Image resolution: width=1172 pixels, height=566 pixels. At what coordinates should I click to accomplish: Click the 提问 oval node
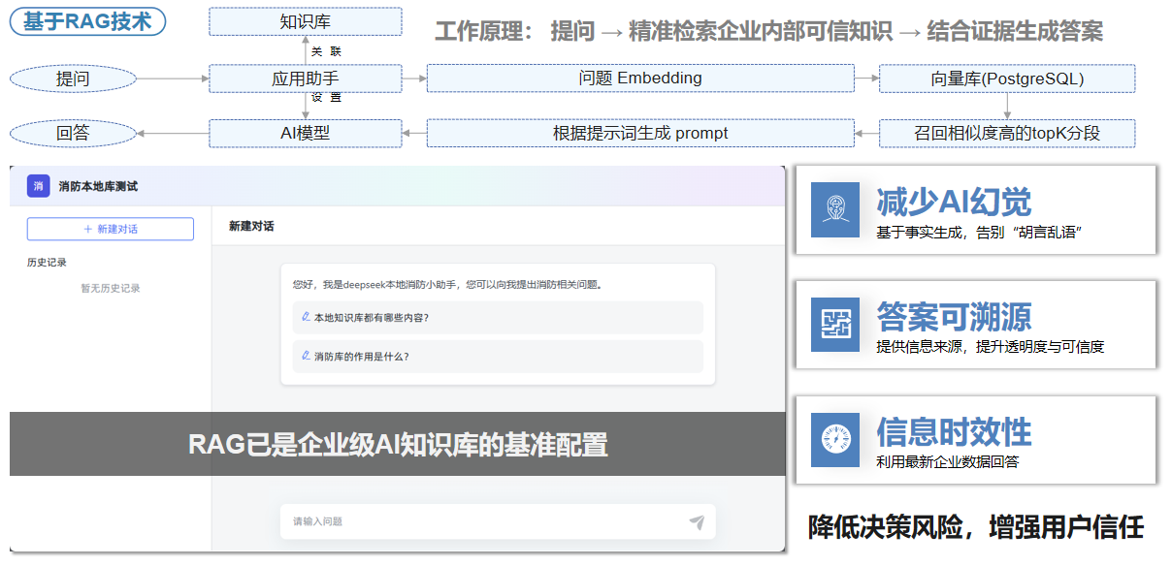coord(73,79)
